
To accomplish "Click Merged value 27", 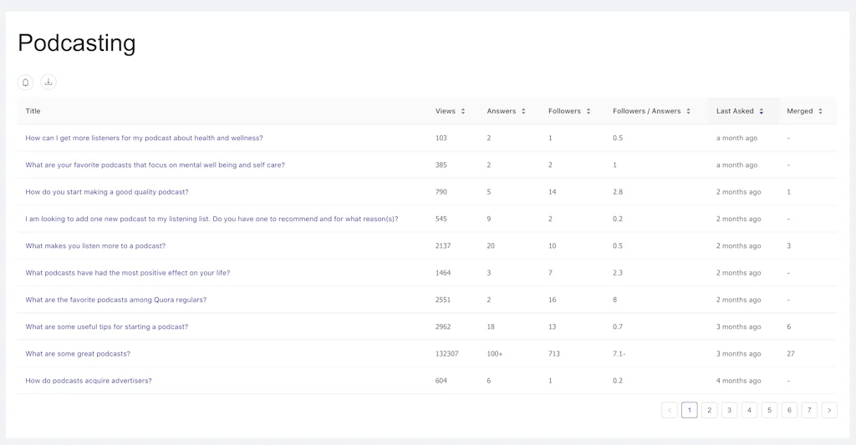I will coord(791,354).
